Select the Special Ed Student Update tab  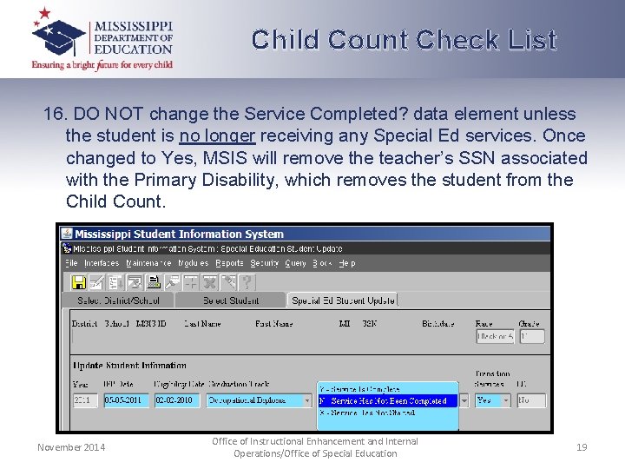tap(343, 301)
